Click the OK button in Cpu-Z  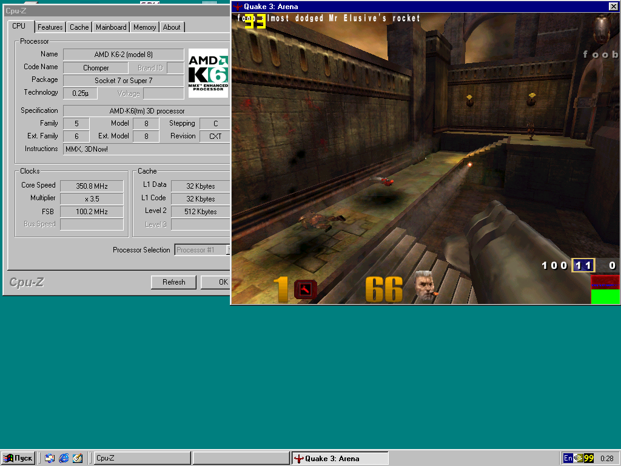point(216,282)
